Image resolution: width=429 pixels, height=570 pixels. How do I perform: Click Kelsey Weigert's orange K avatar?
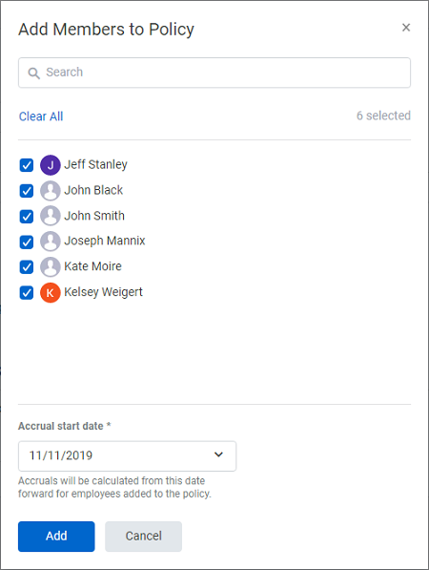tap(51, 292)
